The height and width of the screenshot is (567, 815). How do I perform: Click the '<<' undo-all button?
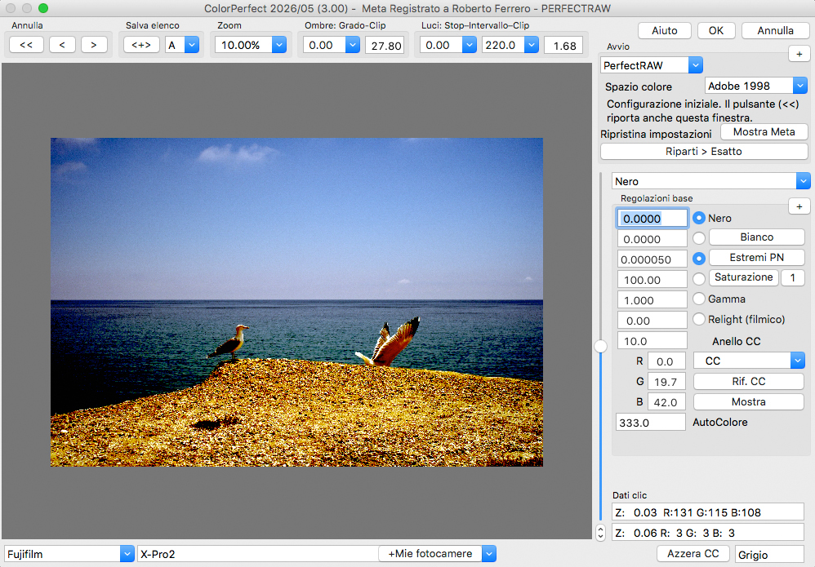tap(26, 45)
